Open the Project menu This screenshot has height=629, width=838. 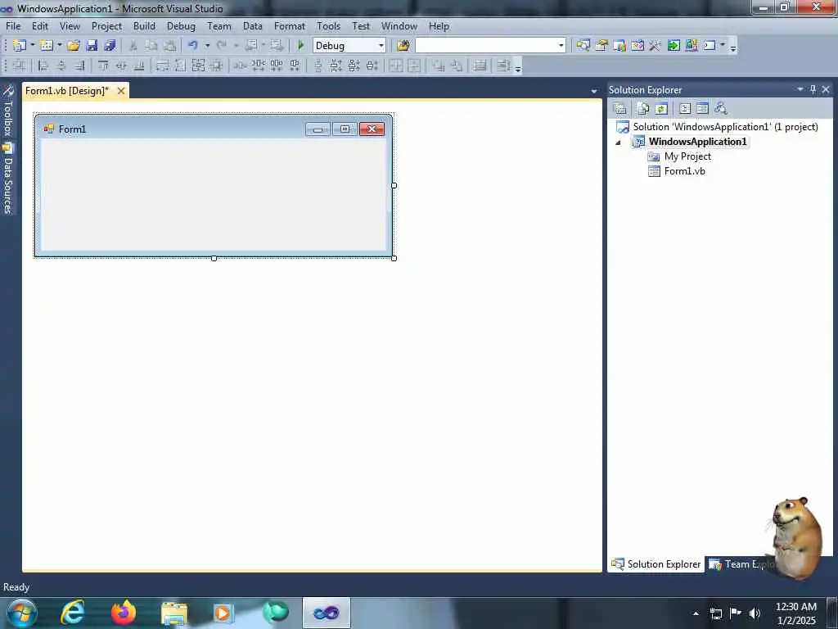(106, 26)
